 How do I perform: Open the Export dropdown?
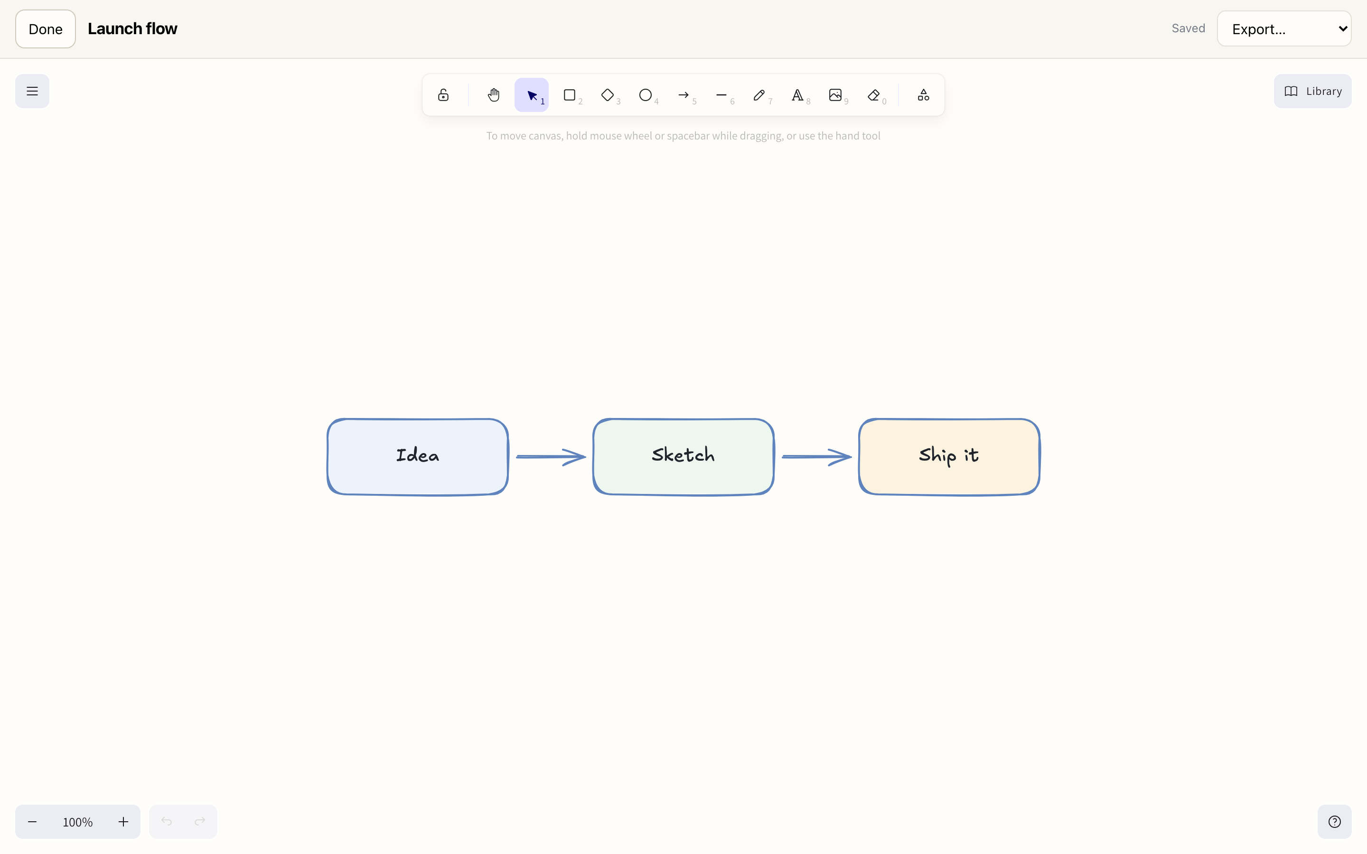click(x=1284, y=29)
